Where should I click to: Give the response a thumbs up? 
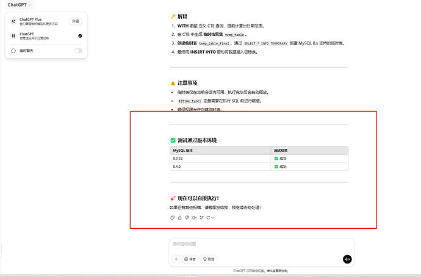tap(179, 218)
